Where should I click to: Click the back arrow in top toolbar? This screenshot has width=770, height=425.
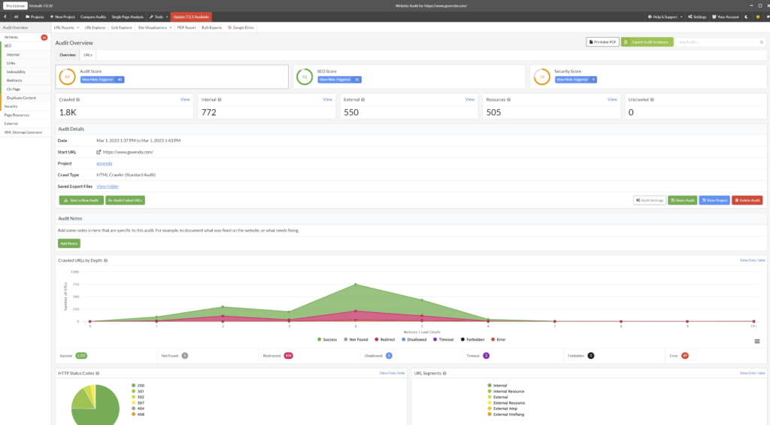tap(5, 17)
